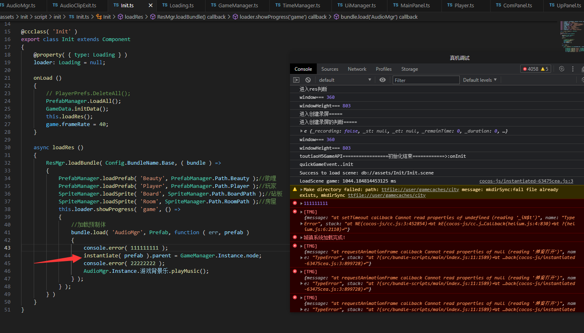Open the default execution context dropdown
Screen dimensions: 584x333
point(345,80)
